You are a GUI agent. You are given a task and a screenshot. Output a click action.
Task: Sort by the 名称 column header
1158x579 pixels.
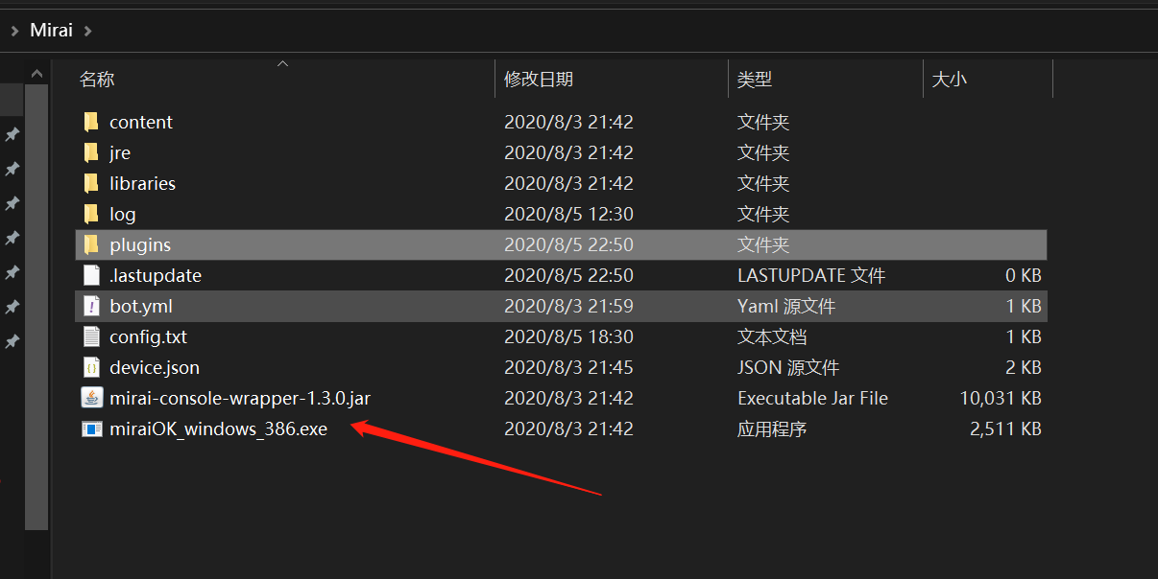(x=97, y=80)
